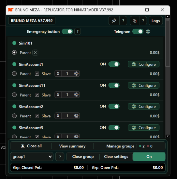The height and width of the screenshot is (179, 177).
Task: Click X multiplier button for SimAccount1
Action: click(x=58, y=73)
